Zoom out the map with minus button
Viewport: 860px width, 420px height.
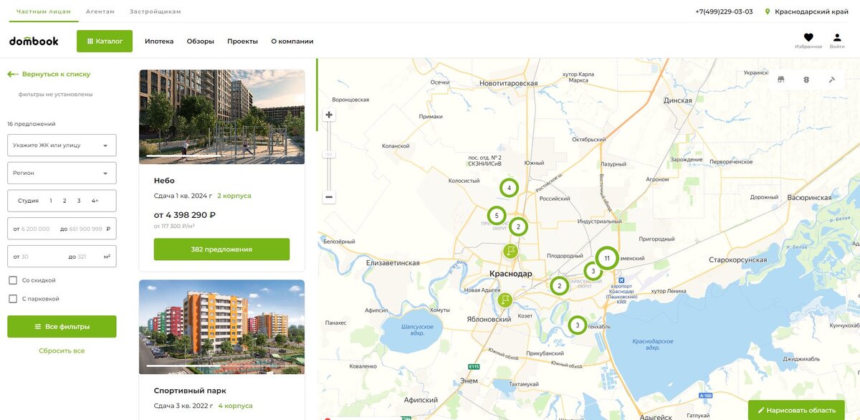coord(329,196)
